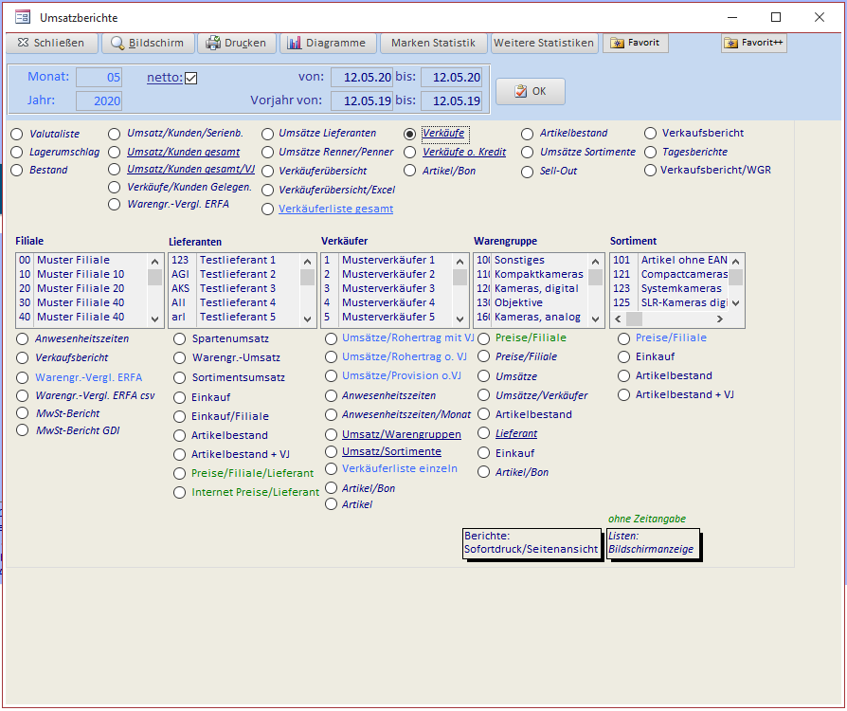
Task: Click the Verkäufer list scroll-down arrow
Action: click(460, 319)
